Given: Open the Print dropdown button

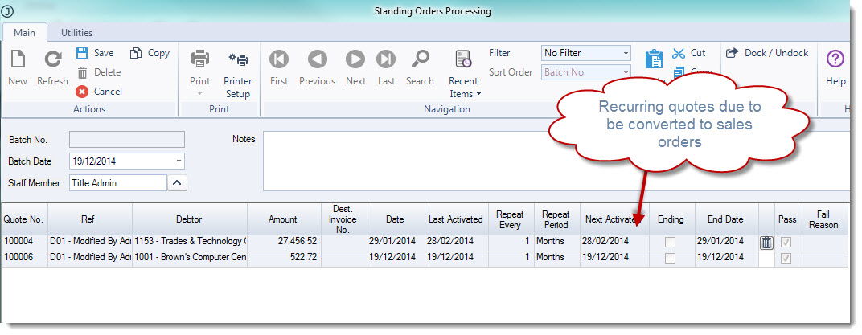Looking at the screenshot, I should point(200,72).
